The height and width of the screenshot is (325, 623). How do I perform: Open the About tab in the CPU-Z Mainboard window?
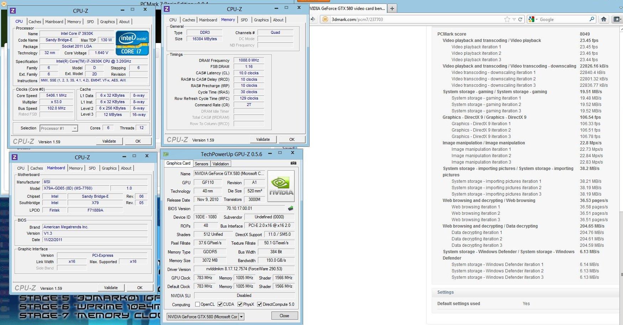(x=126, y=168)
